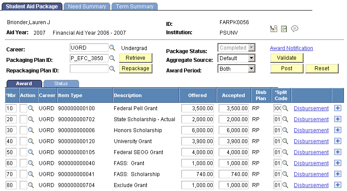347x191 pixels.
Task: Click the Action field for Exclude Grant
Action: [x=23, y=185]
